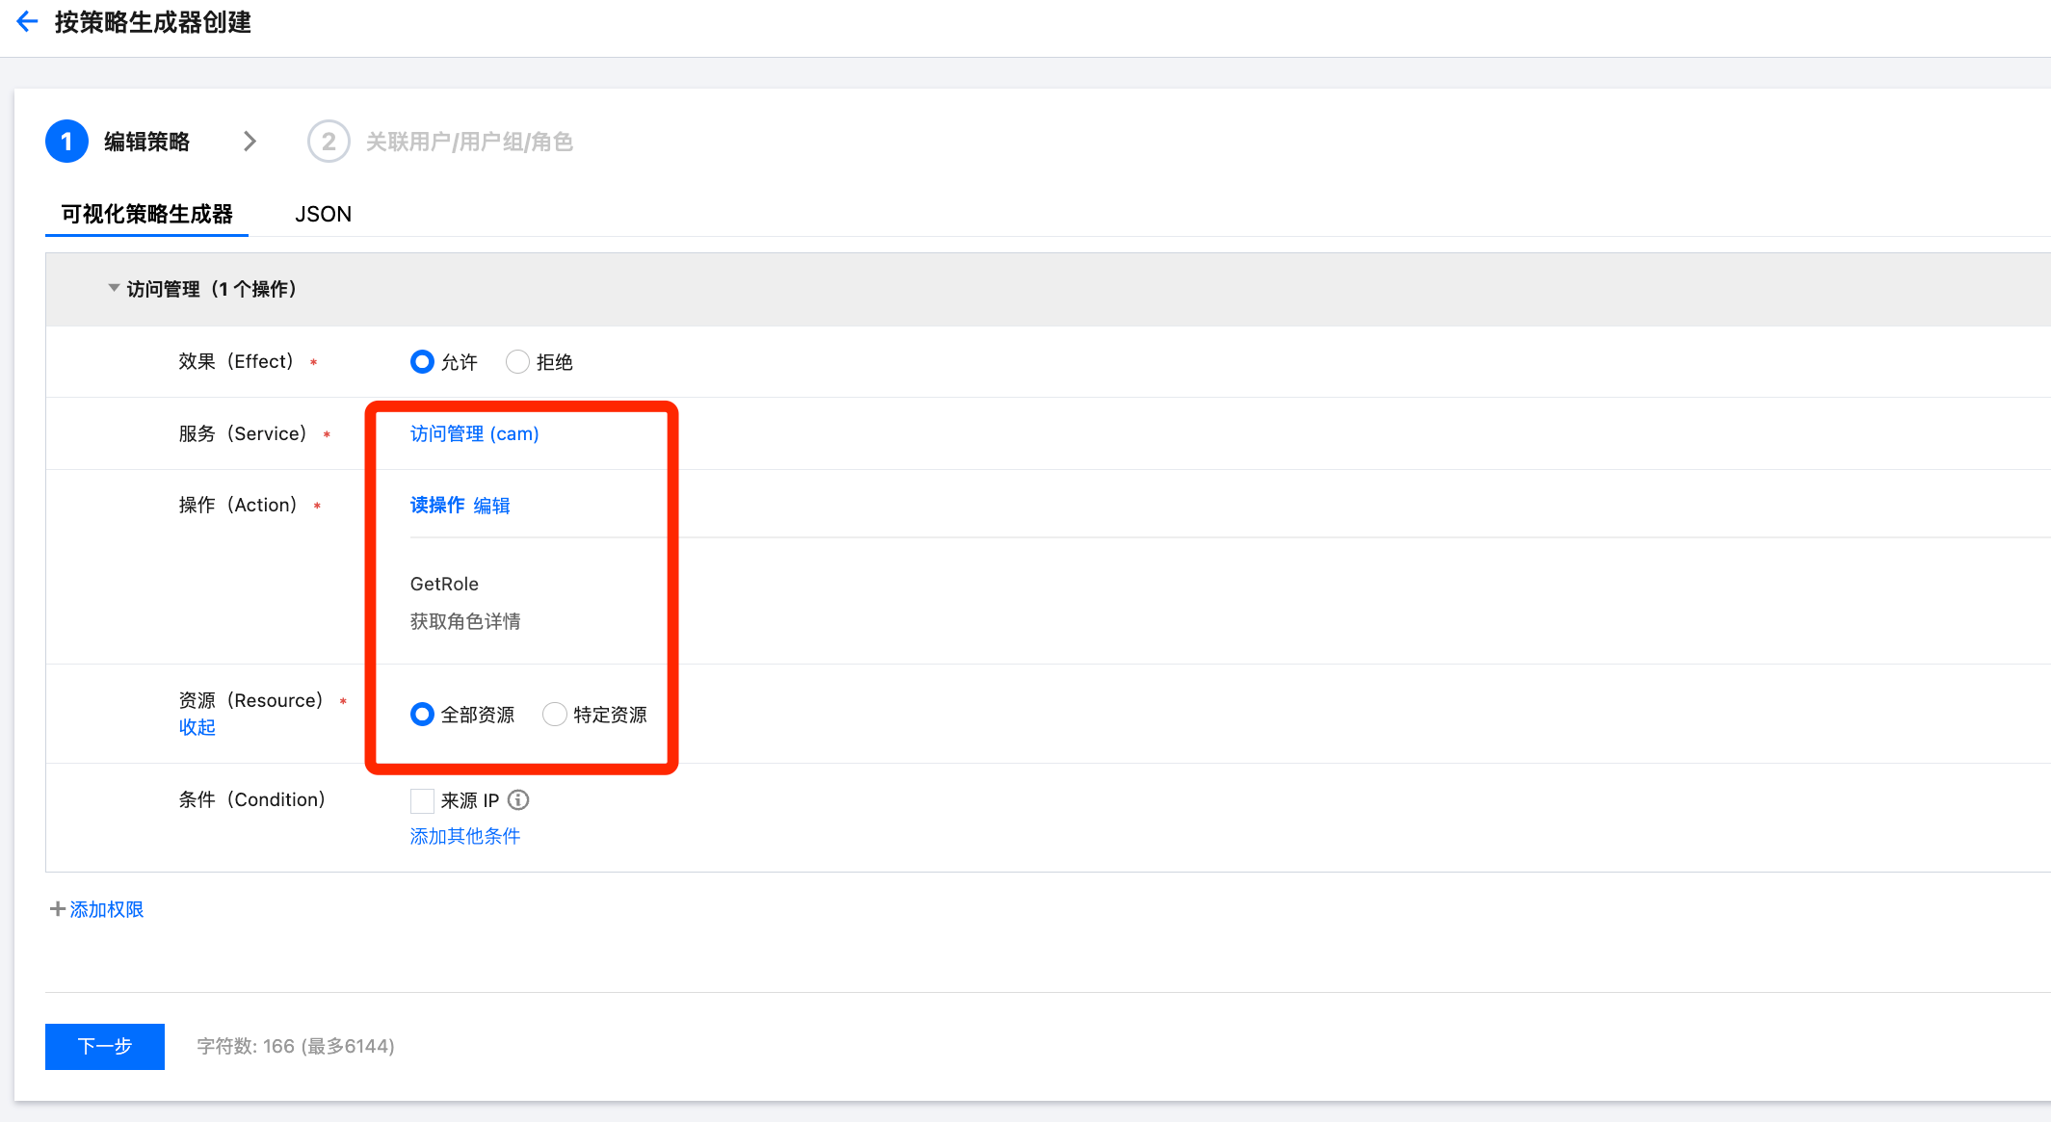Screen dimensions: 2051x1122
Task: Click the chevron arrow between steps
Action: tap(250, 142)
